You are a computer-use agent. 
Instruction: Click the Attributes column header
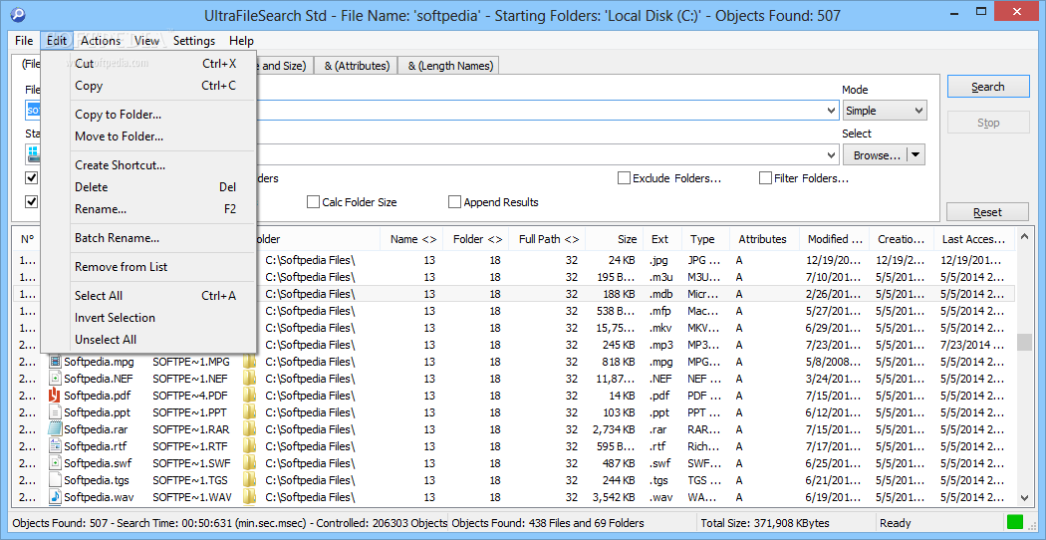pos(765,239)
